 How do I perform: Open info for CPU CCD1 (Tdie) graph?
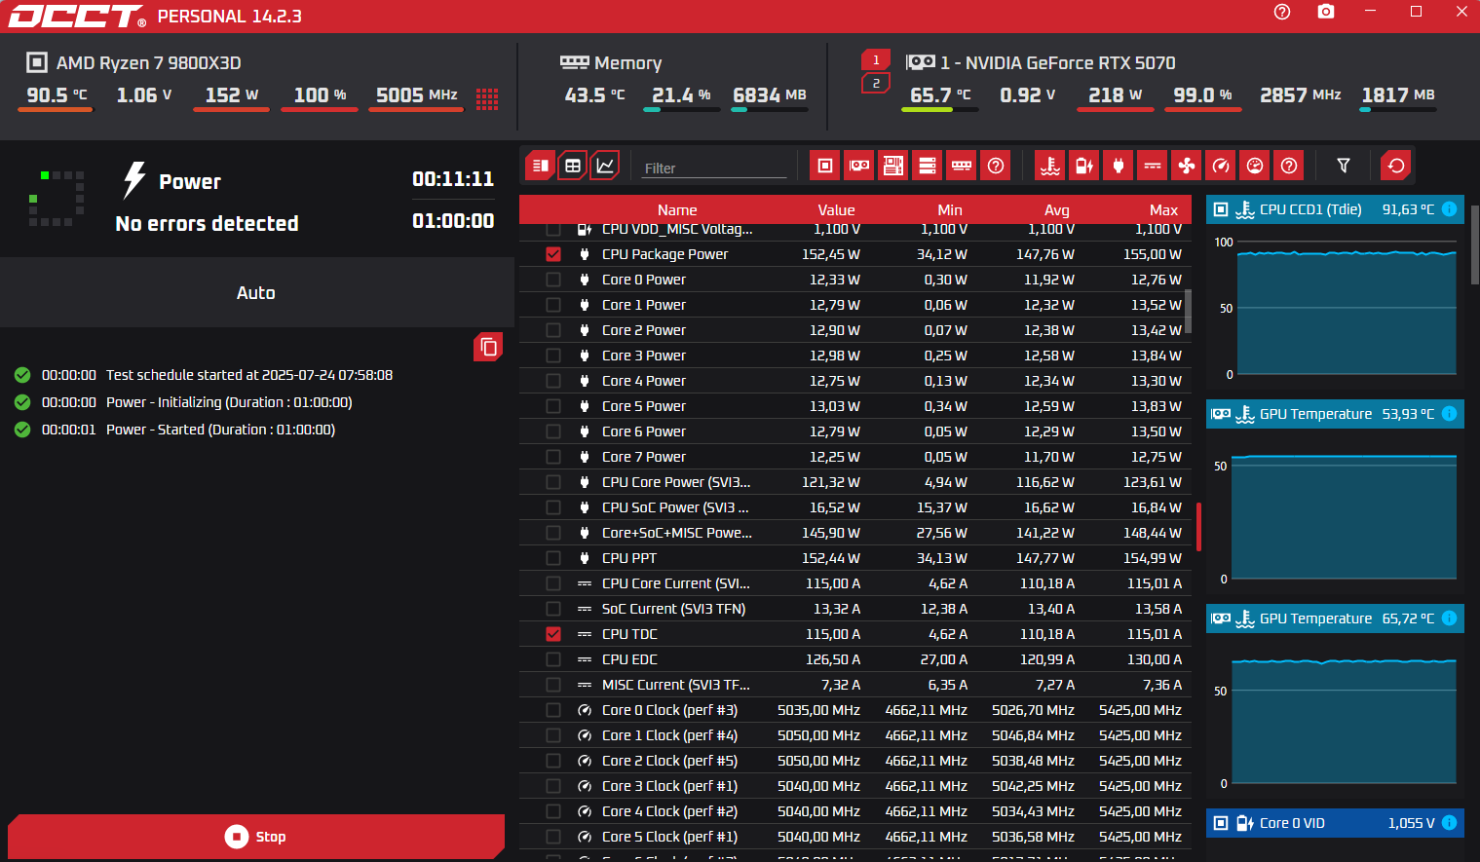1449,209
